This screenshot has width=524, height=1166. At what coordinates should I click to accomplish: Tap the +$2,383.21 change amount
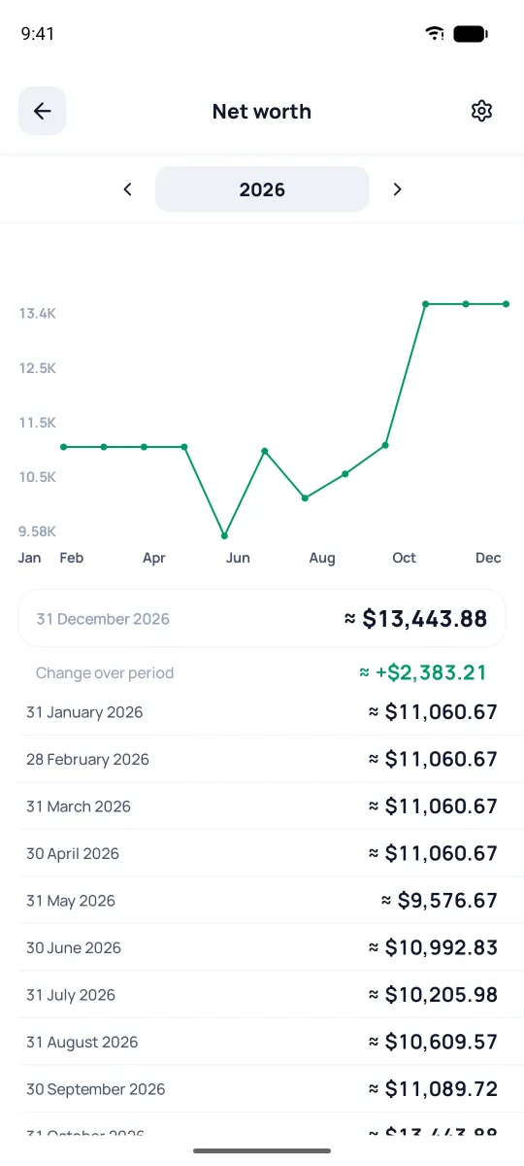(x=423, y=672)
